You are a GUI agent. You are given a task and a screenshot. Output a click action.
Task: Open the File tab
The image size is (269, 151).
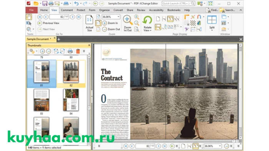pyautogui.click(x=32, y=10)
